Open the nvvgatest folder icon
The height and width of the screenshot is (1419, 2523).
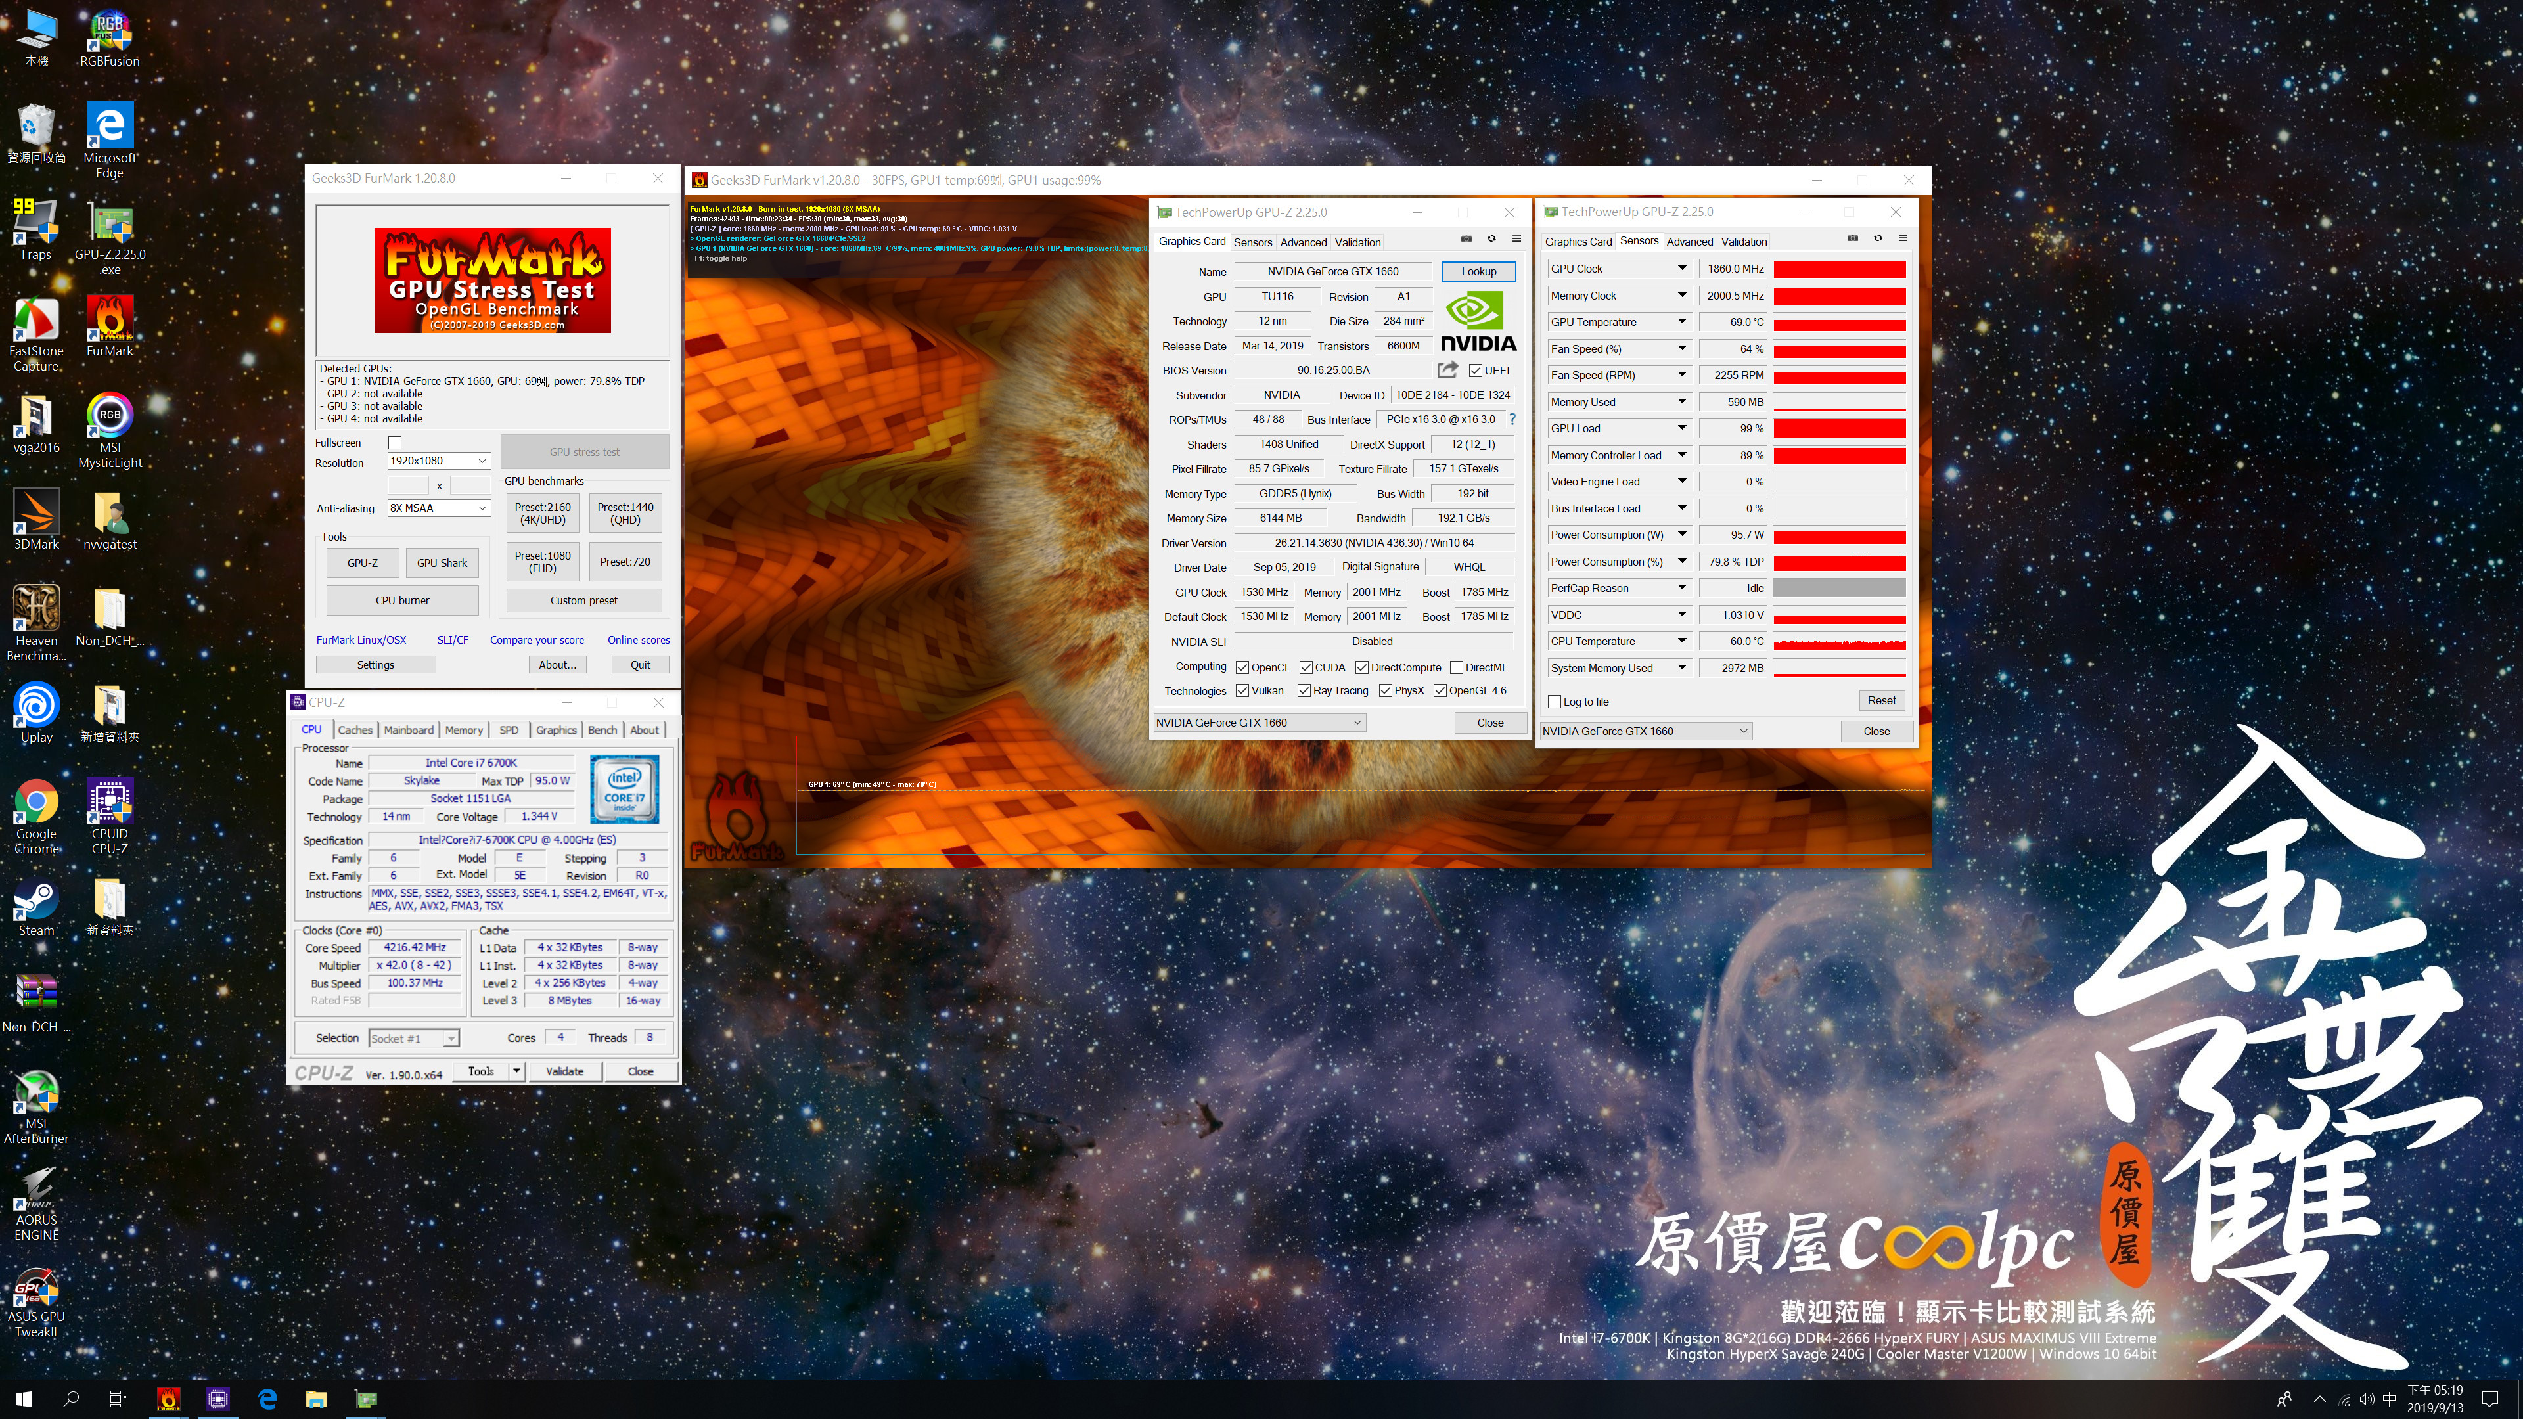(110, 519)
